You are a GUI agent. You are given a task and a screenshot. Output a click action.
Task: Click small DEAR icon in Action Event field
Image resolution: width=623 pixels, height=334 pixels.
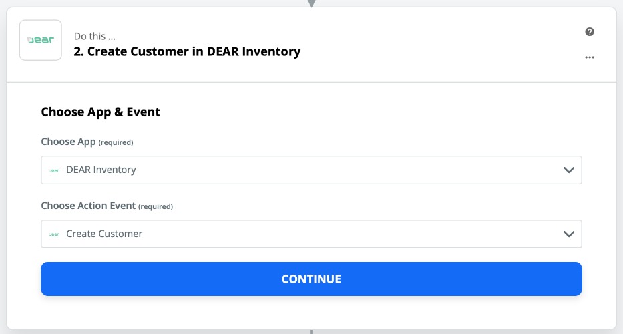(54, 234)
